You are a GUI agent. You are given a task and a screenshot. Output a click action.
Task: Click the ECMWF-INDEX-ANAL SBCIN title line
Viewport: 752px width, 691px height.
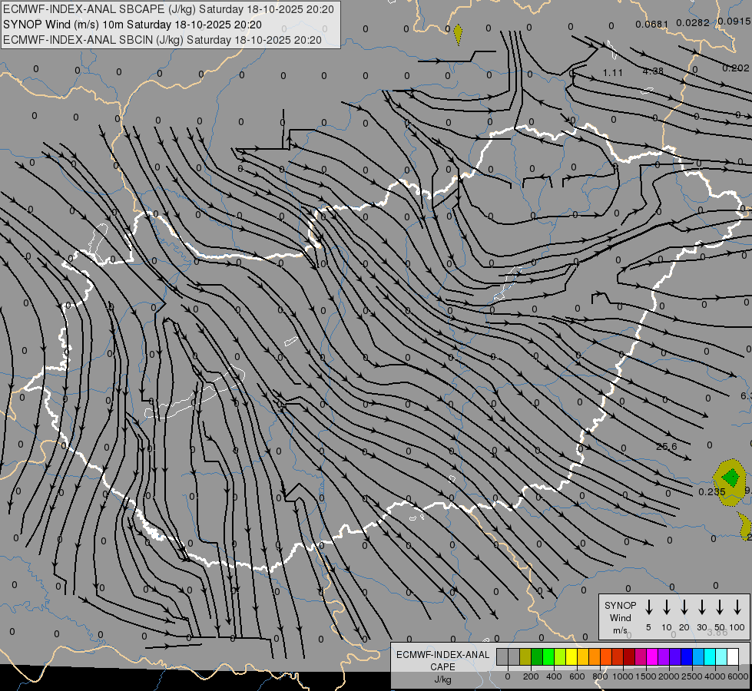pyautogui.click(x=162, y=40)
